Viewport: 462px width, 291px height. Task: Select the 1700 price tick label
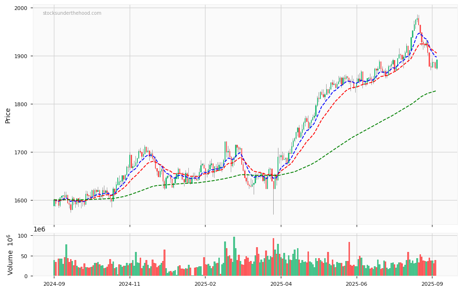pos(21,152)
